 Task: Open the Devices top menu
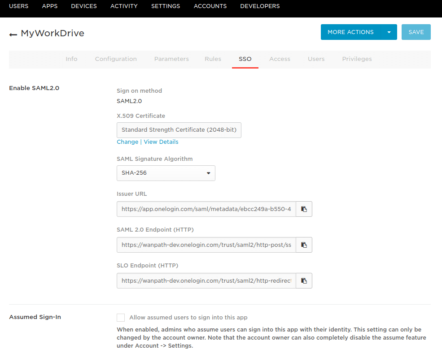click(x=83, y=6)
